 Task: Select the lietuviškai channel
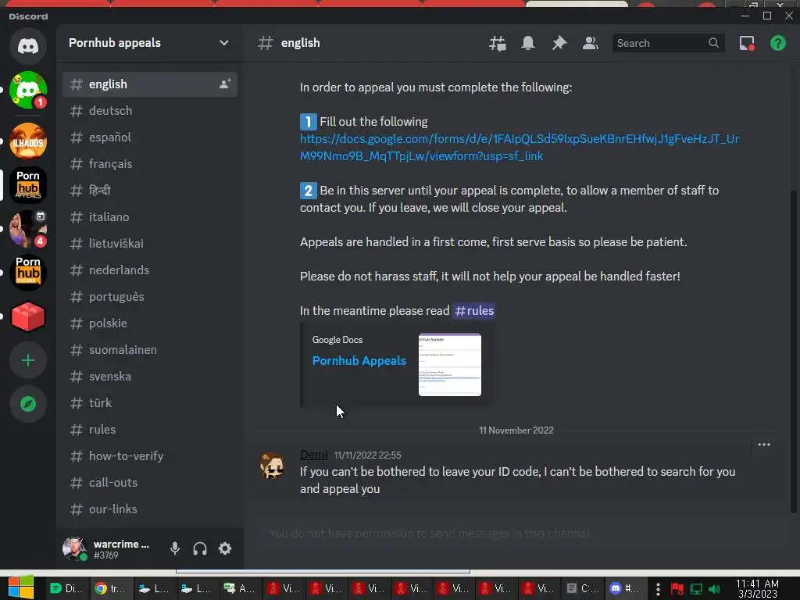click(x=149, y=244)
